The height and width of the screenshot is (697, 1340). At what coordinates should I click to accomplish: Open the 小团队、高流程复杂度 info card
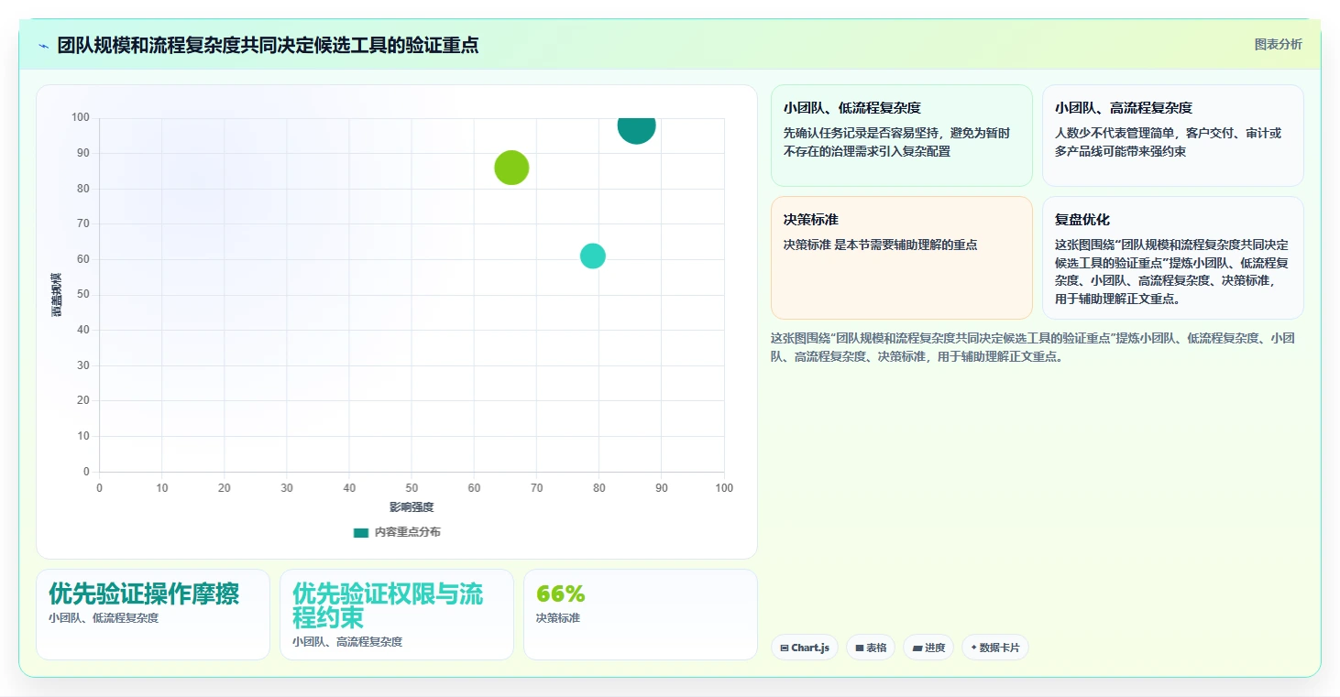(x=1173, y=136)
